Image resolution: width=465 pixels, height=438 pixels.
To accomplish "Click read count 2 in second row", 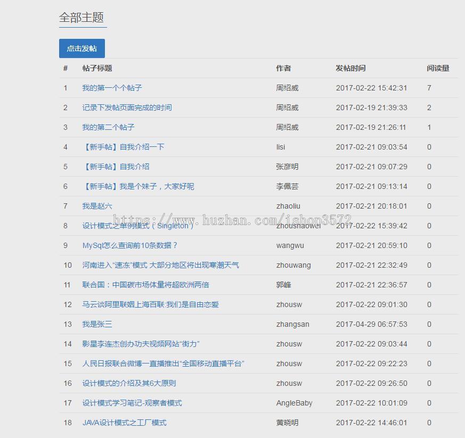I will (x=429, y=108).
